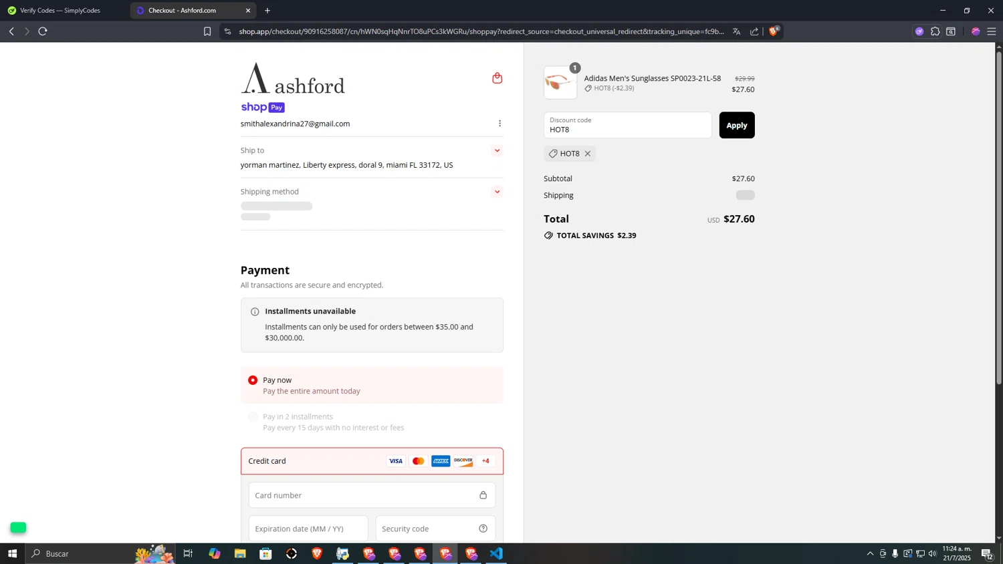Open the browser profile avatar
Viewport: 1003px width, 564px height.
pos(976,31)
